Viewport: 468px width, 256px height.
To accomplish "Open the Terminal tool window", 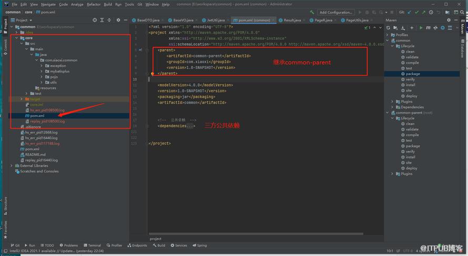I will click(x=92, y=245).
